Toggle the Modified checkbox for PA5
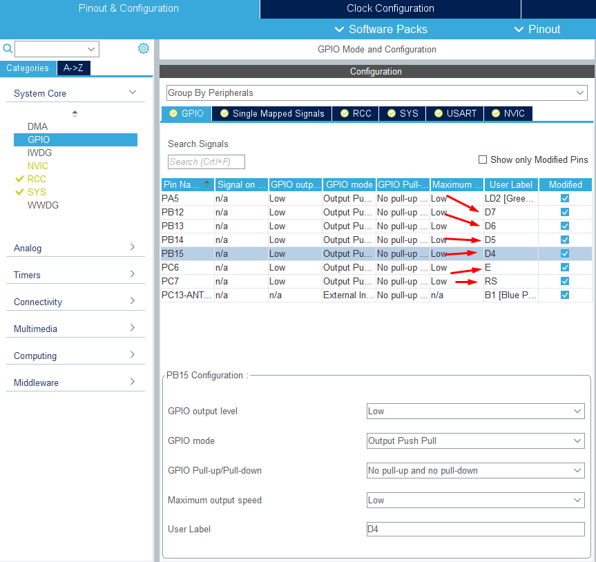The height and width of the screenshot is (562, 596). [565, 198]
